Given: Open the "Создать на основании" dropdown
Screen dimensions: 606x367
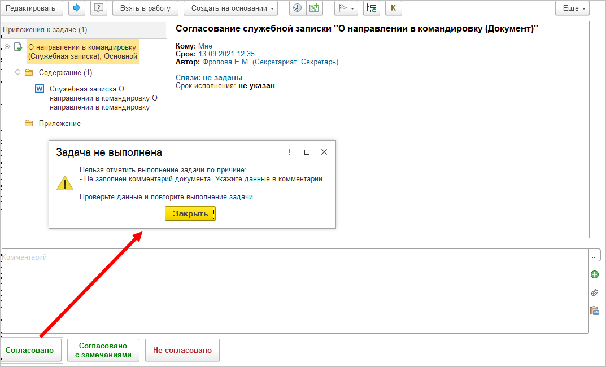Looking at the screenshot, I should (x=230, y=8).
